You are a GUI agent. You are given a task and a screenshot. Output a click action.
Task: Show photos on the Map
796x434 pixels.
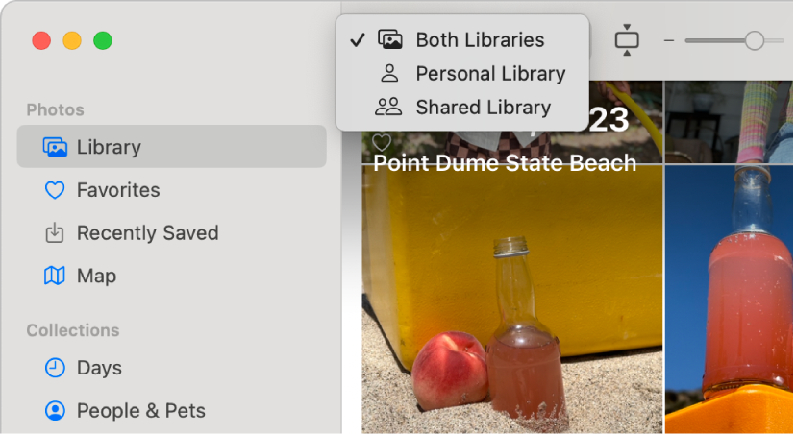tap(96, 277)
